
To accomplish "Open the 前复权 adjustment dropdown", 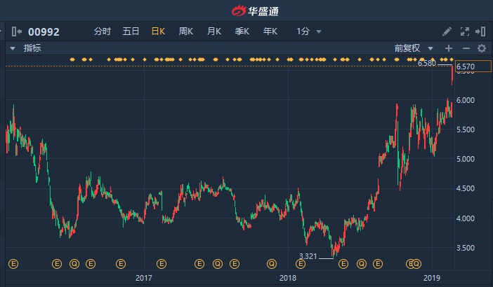I will point(411,48).
